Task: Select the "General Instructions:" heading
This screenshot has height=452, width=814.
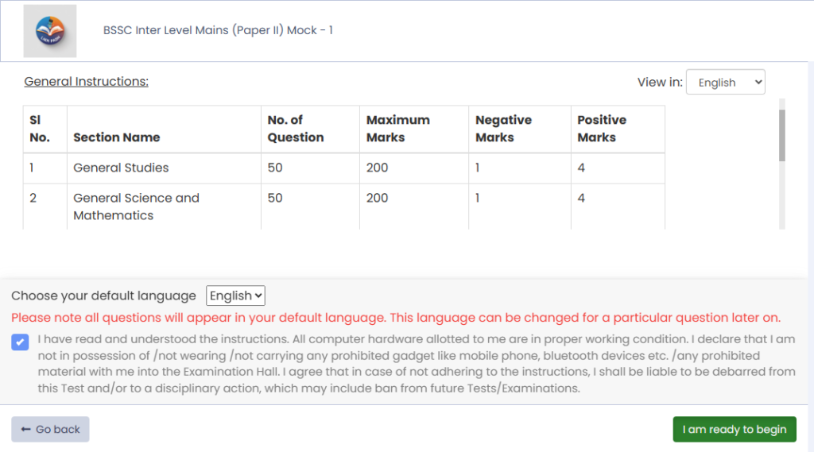Action: [x=86, y=81]
